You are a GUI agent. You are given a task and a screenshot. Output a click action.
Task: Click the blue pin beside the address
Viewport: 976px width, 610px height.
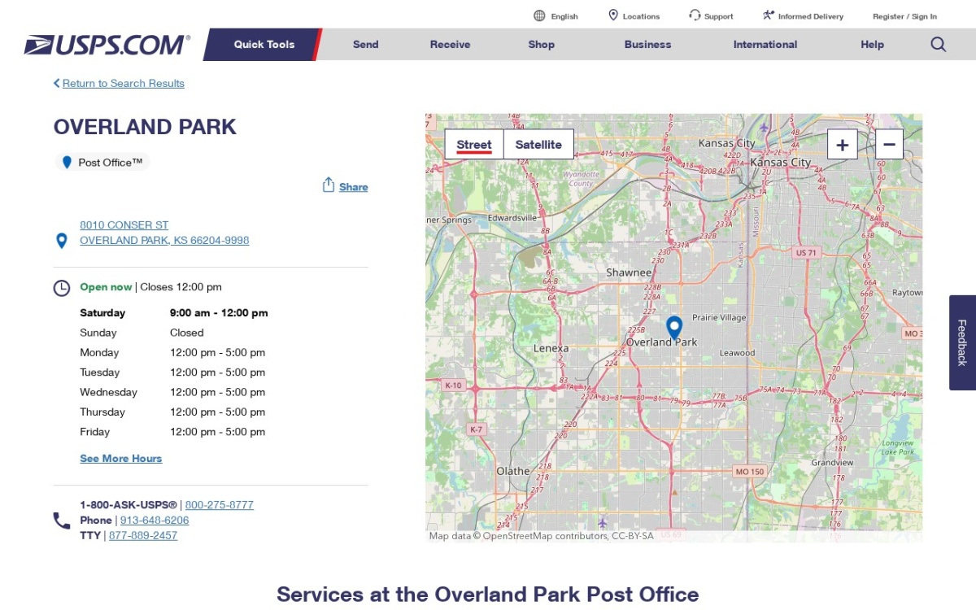point(61,241)
